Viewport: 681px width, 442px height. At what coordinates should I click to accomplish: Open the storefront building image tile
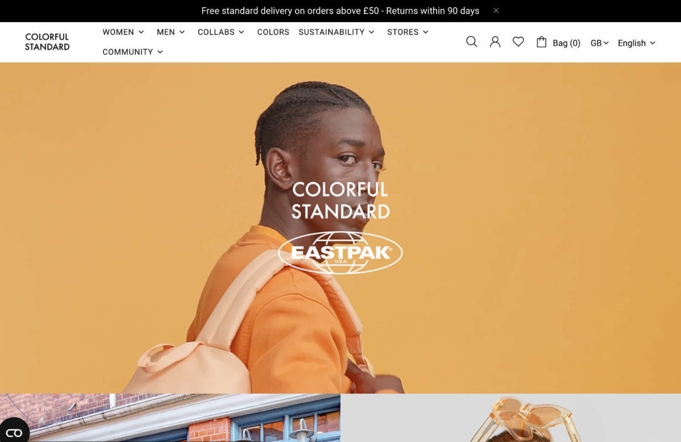170,418
